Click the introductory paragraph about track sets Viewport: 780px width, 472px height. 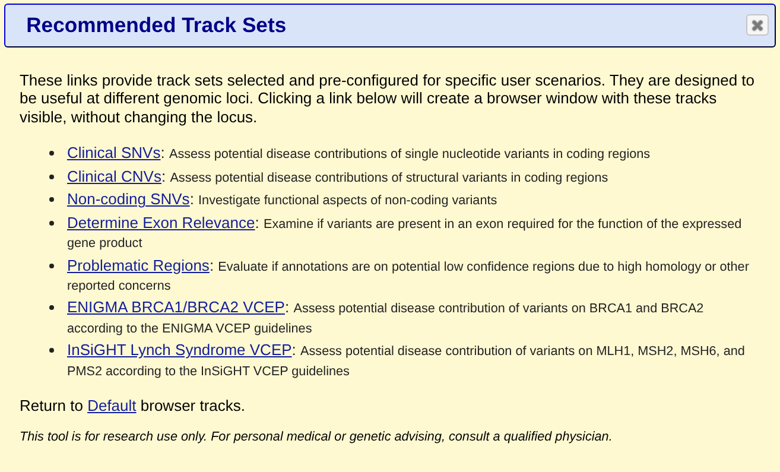pyautogui.click(x=387, y=99)
